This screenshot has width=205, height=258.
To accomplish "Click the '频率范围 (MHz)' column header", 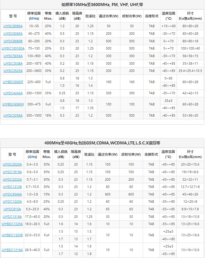I will [34, 16].
